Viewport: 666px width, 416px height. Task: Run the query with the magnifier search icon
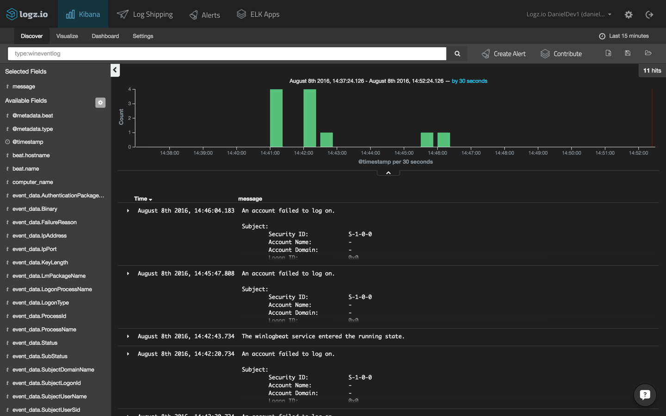pos(456,54)
